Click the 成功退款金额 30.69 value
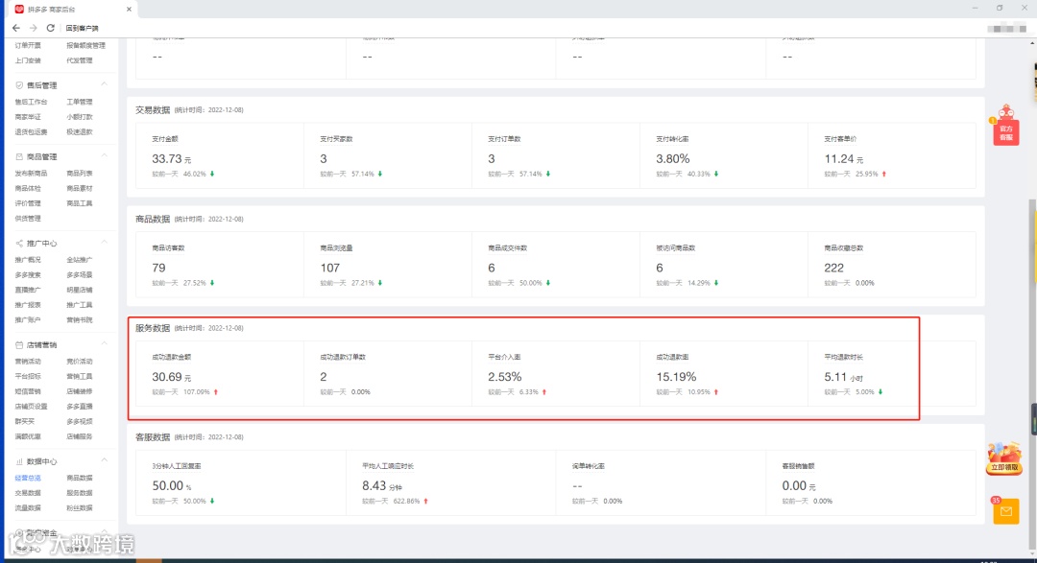Screen dimensions: 1037x563 [x=167, y=377]
